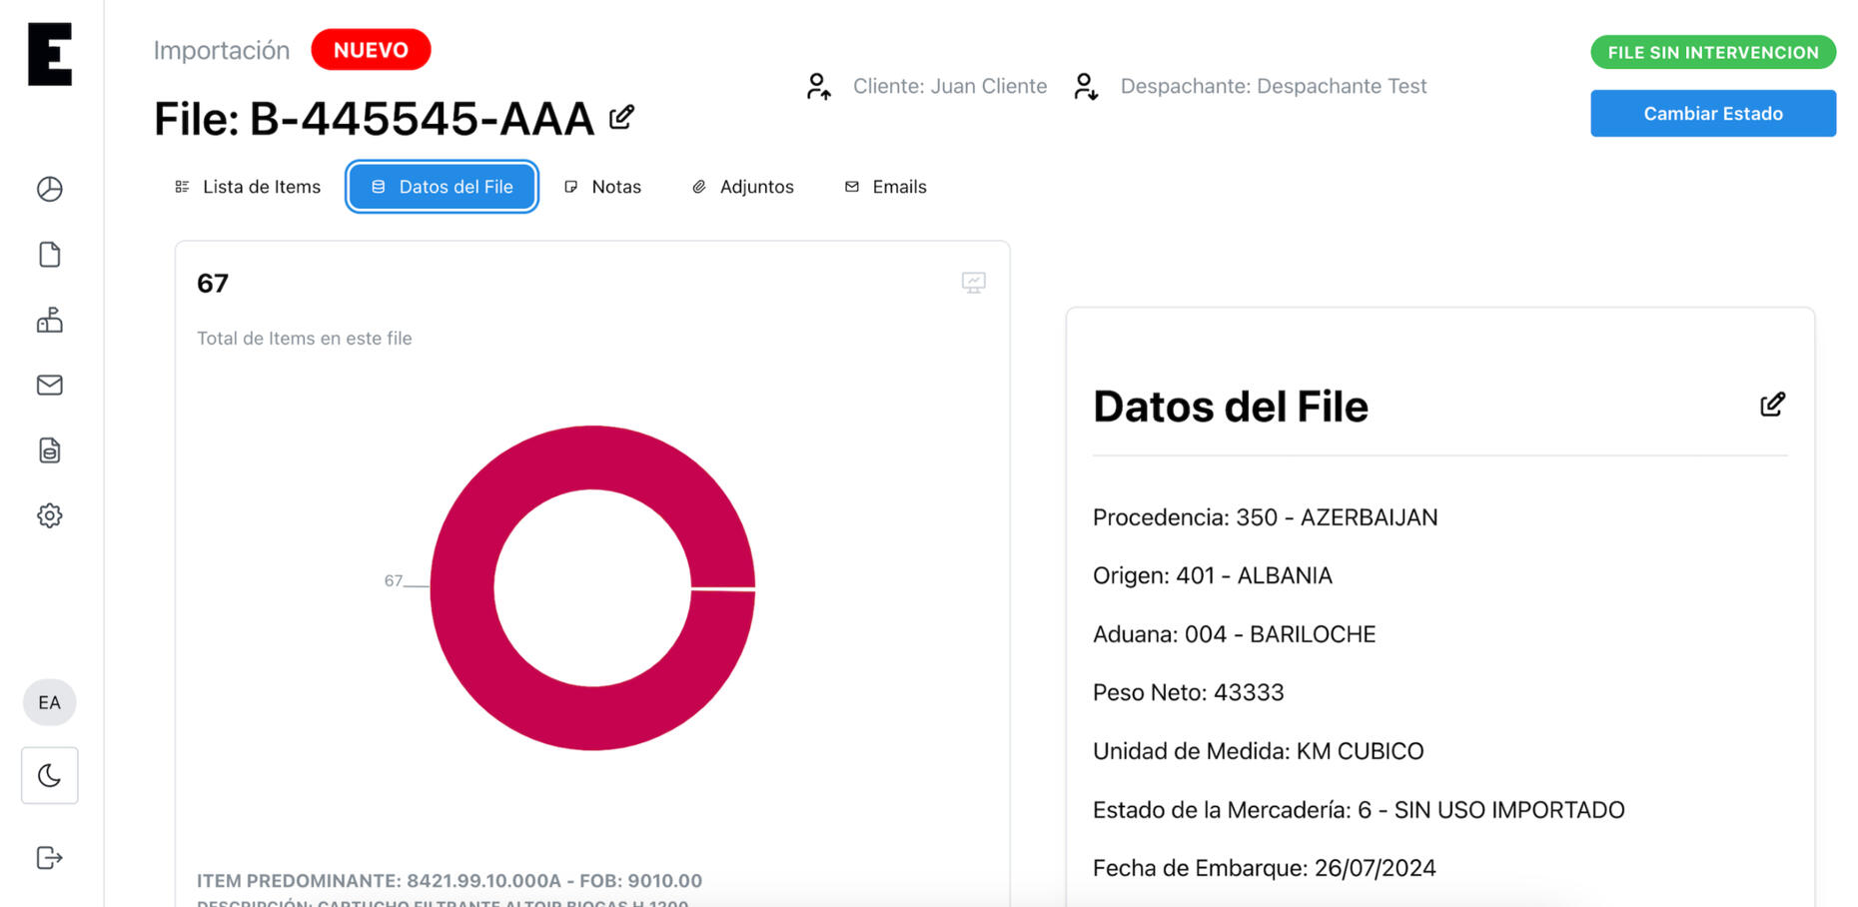Open the Emails tab

coord(885,186)
